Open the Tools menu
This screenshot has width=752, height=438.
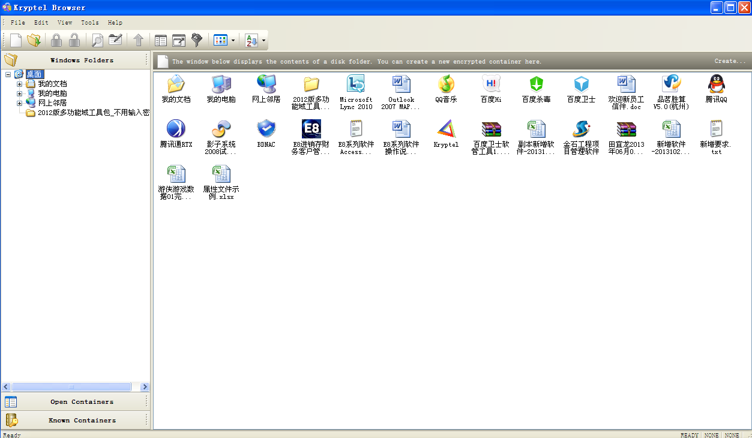pyautogui.click(x=90, y=23)
